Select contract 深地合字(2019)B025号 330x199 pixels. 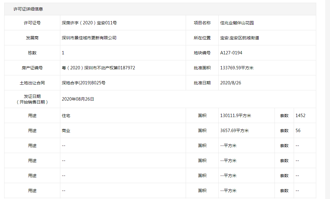(84, 83)
